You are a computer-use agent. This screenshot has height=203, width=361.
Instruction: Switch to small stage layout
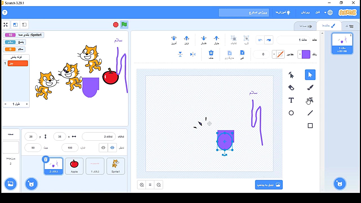[x=24, y=25]
